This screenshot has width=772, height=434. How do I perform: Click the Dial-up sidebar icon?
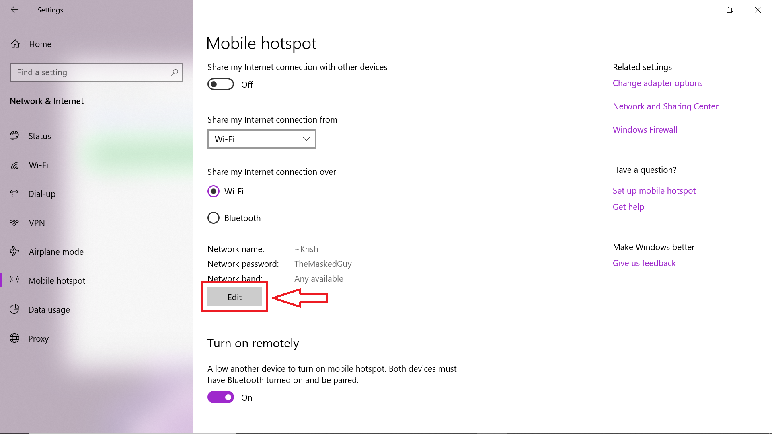[15, 193]
